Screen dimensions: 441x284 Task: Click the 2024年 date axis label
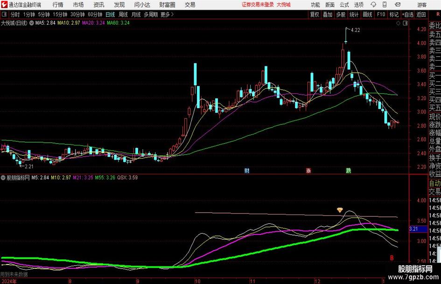[x=9, y=281]
